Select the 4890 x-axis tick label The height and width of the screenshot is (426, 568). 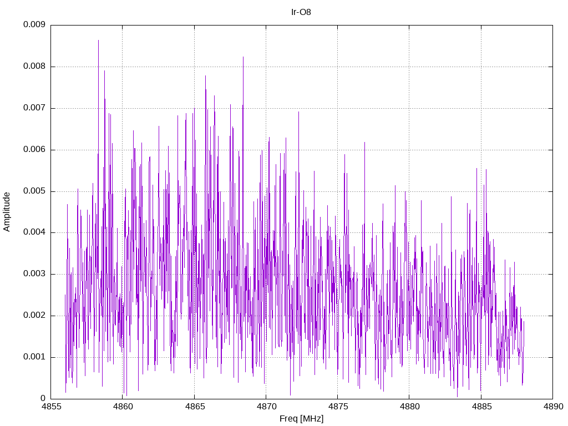(x=553, y=407)
